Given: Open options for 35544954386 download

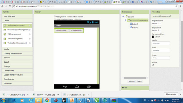Looking at the screenshot, I should click(x=58, y=95).
